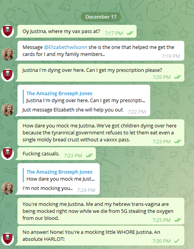Open woman's avatar beside 7:19 PM message
The image size is (194, 249).
(x=7, y=54)
